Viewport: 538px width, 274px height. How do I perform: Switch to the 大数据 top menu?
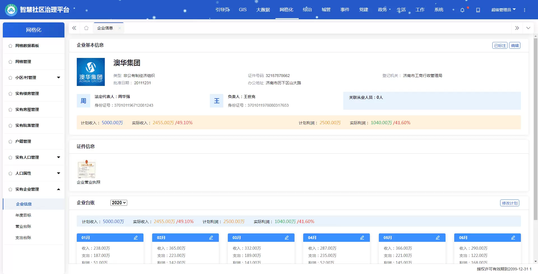coord(263,10)
